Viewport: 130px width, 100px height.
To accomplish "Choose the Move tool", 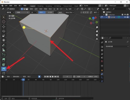I will (x=4, y=27).
